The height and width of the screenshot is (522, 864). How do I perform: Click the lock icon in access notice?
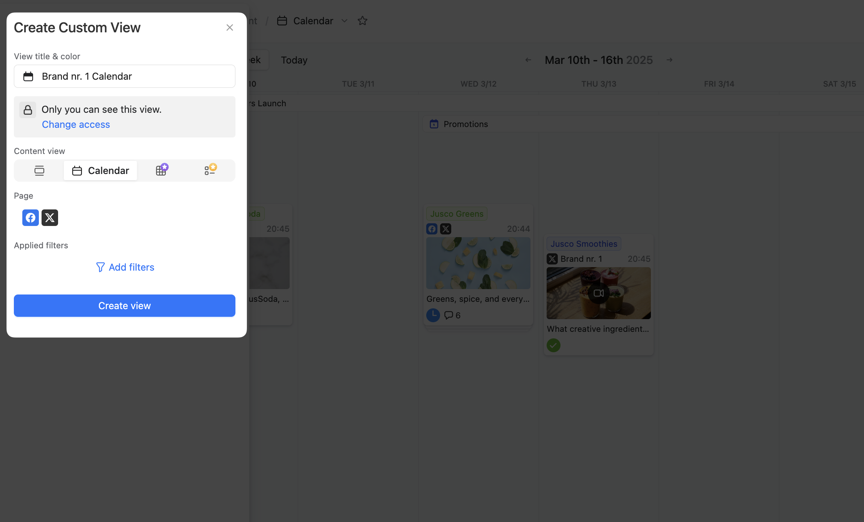click(28, 110)
